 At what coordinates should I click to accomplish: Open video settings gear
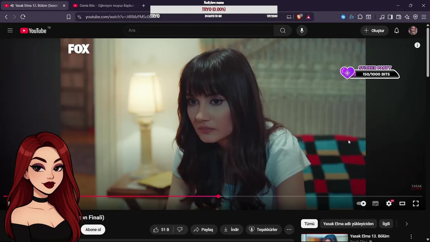point(389,203)
